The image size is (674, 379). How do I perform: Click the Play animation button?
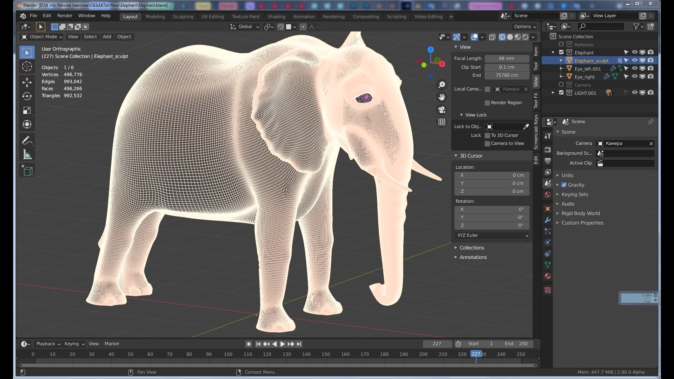(282, 344)
